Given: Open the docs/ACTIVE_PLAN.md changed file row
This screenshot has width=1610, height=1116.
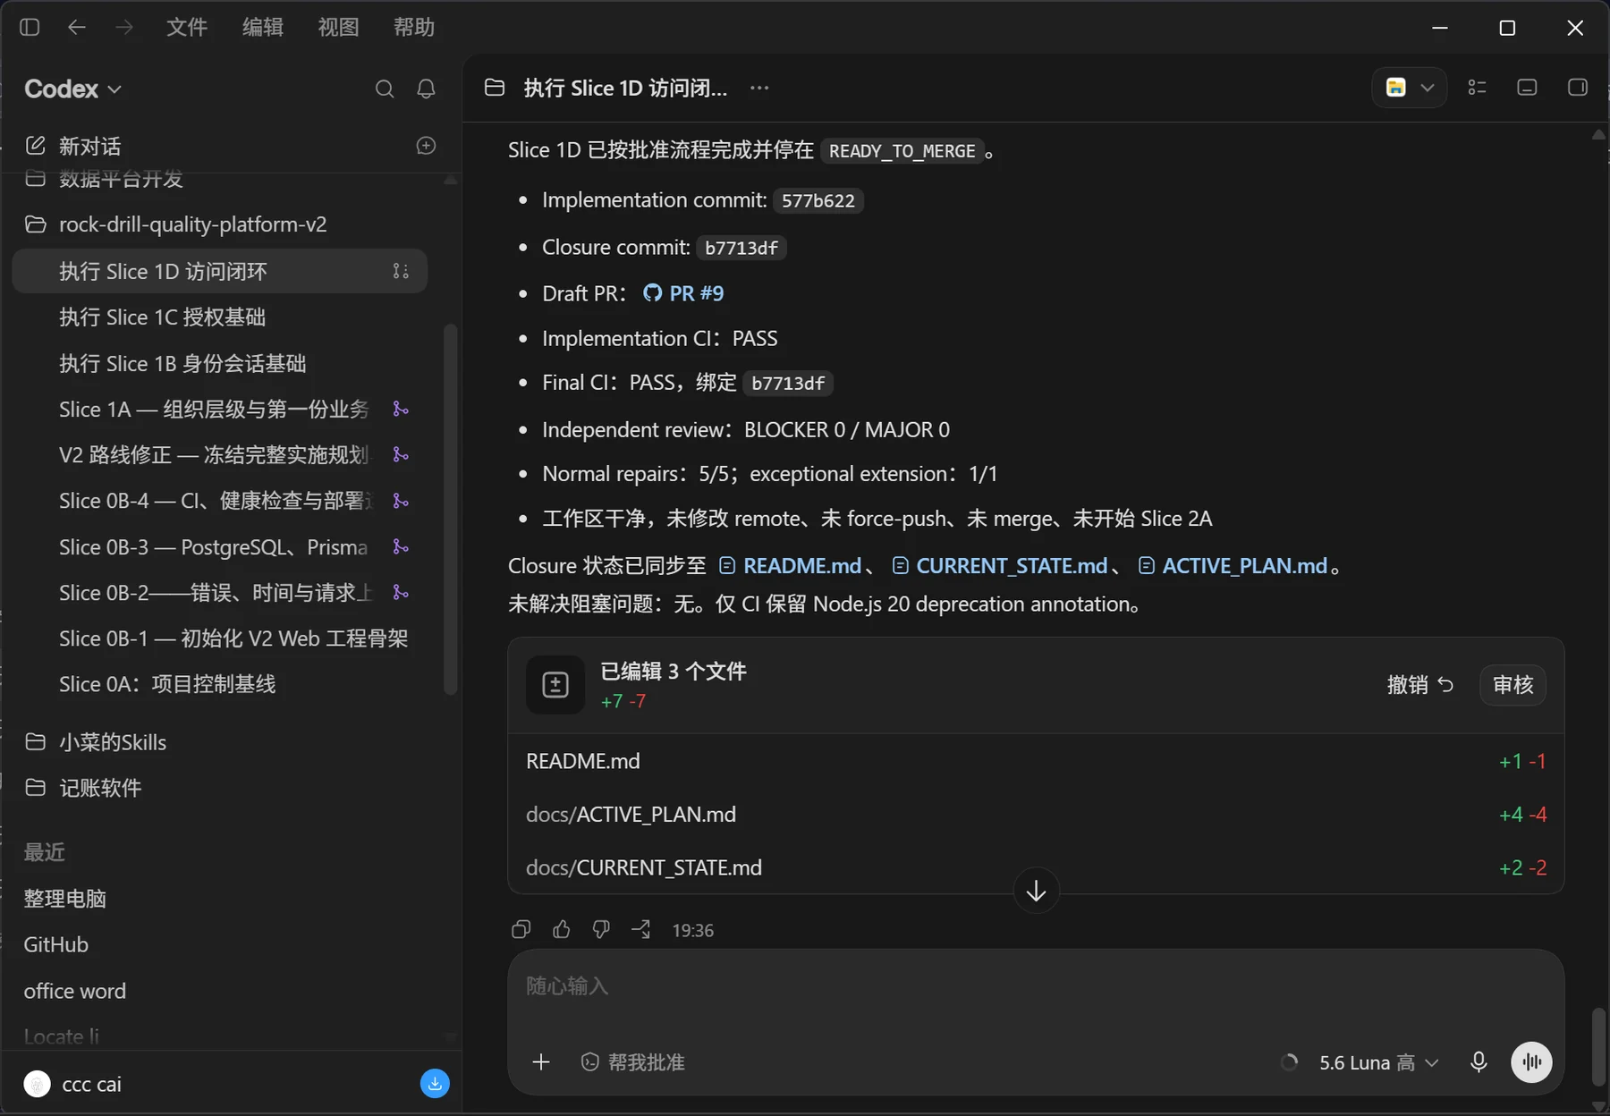Looking at the screenshot, I should click(x=1036, y=815).
